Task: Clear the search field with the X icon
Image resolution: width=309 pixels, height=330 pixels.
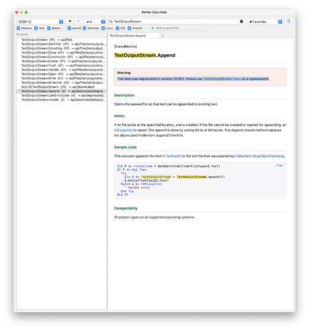Action: tap(242, 21)
